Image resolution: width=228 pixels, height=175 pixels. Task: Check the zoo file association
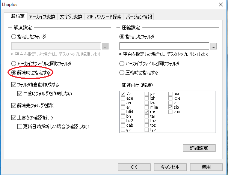[170, 112]
